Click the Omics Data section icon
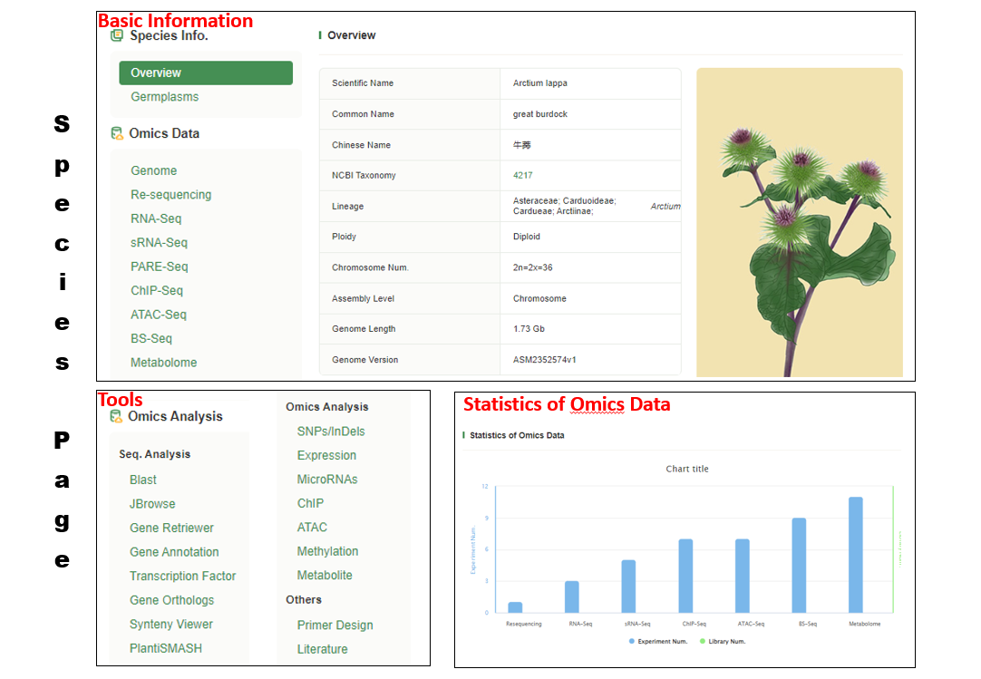This screenshot has width=981, height=679. (x=117, y=133)
